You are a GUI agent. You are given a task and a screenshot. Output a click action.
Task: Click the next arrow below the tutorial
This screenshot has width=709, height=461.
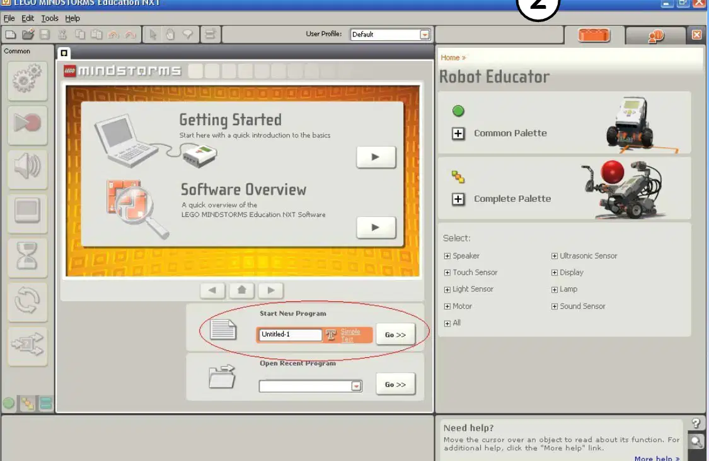(271, 290)
